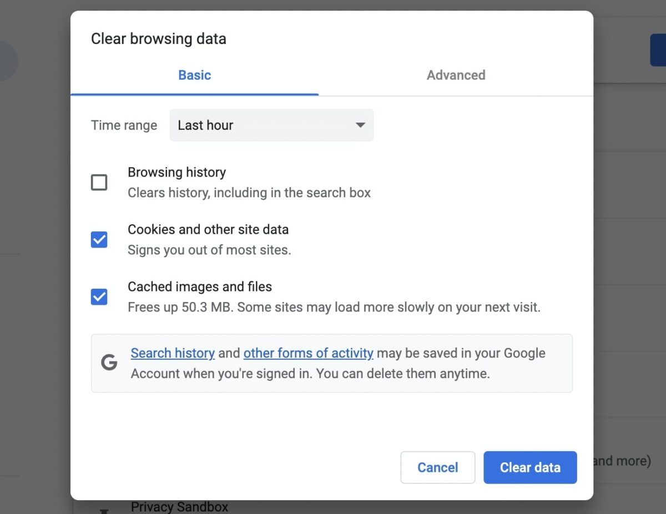Click the Cached images and files label
Viewport: 666px width, 514px height.
point(200,287)
